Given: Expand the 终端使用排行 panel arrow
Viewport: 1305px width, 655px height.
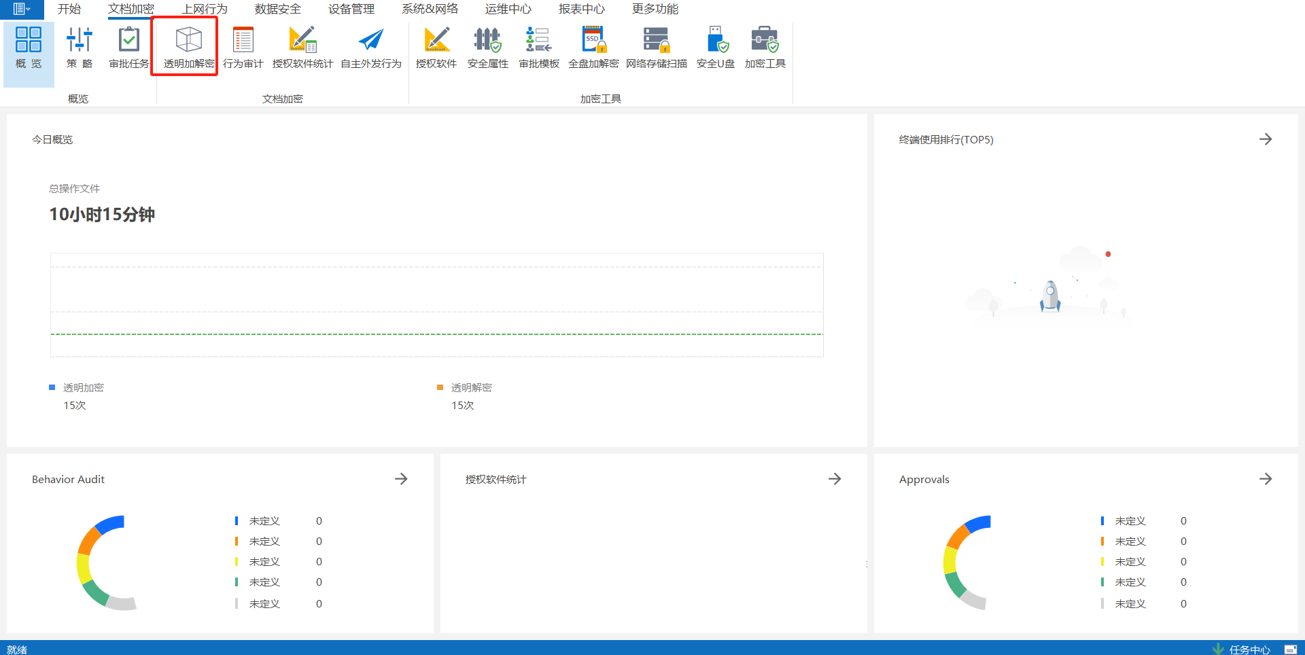Looking at the screenshot, I should pos(1265,139).
